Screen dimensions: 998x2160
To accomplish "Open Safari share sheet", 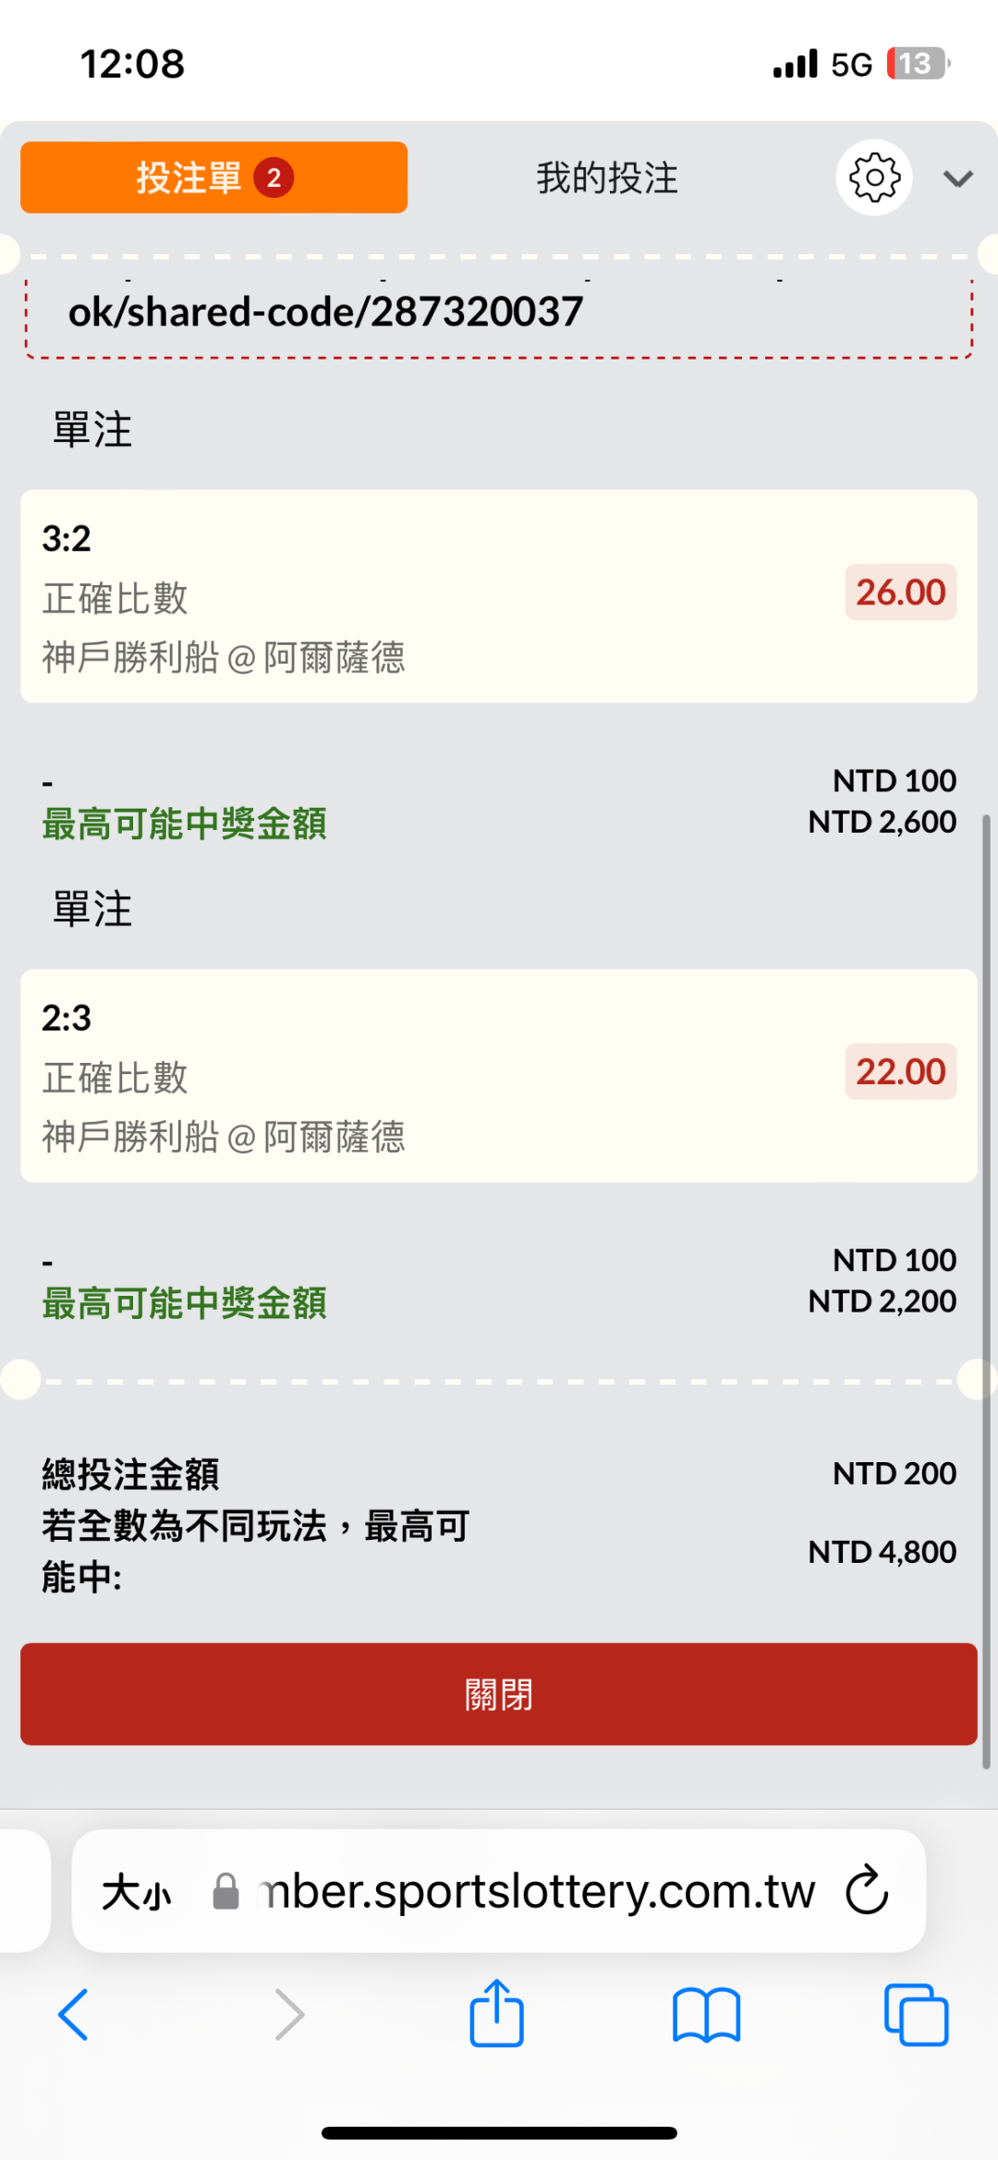I will (496, 2012).
